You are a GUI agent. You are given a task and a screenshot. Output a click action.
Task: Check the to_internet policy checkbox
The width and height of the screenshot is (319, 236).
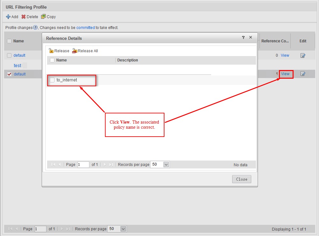click(52, 80)
